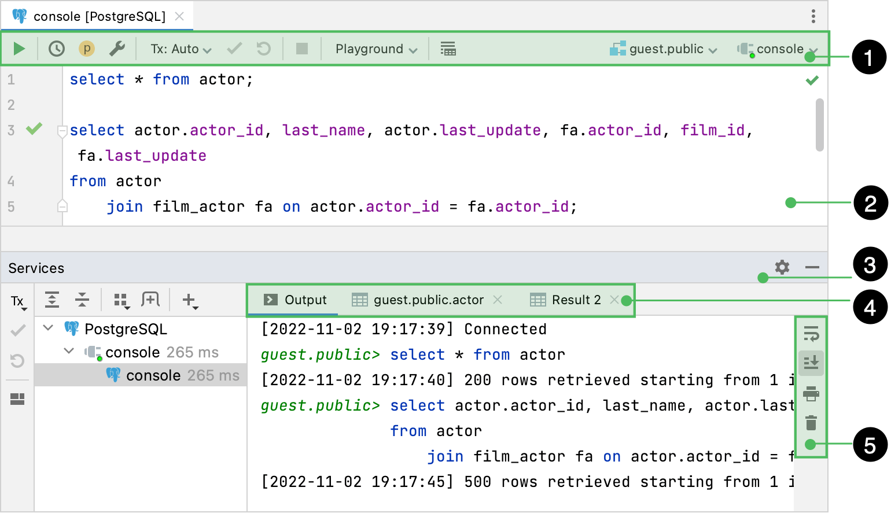
Task: Click the parameters 'p' icon in toolbar
Action: pyautogui.click(x=87, y=49)
